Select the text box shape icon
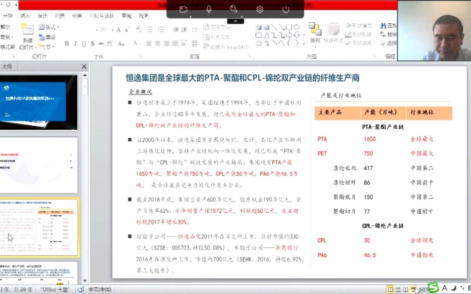Image resolution: width=471 pixels, height=294 pixels. point(259,27)
